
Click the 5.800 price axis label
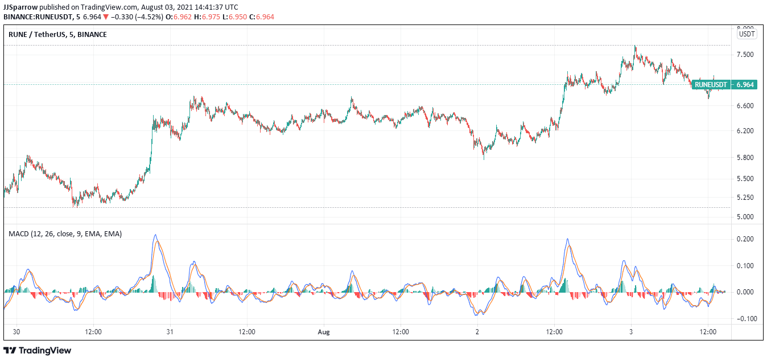click(x=745, y=157)
